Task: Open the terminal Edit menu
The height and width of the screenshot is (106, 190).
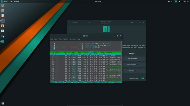Action: pyautogui.click(x=56, y=39)
